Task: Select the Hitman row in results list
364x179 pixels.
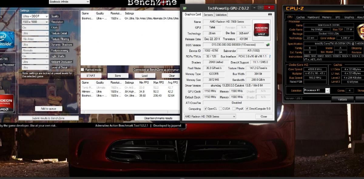Action: pos(130,91)
